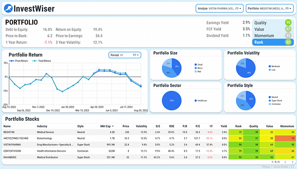297x169 pixels.
Task: Toggle the Total Return legend series
Action: click(41, 61)
